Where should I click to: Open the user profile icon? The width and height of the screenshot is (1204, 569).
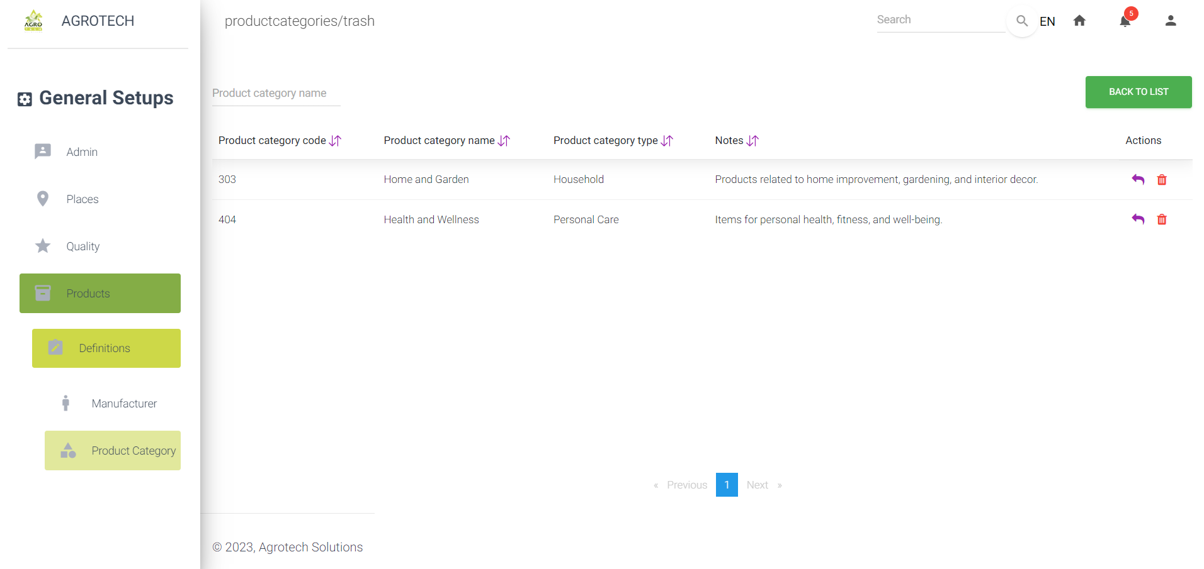(1170, 21)
